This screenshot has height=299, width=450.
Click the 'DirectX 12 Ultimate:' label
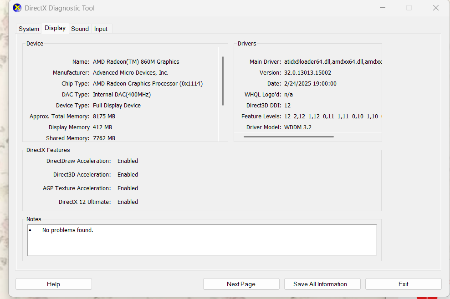coord(85,202)
